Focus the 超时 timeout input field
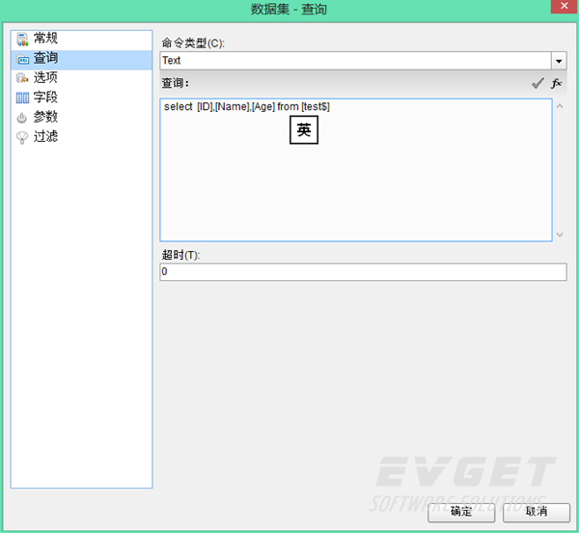The image size is (579, 533). click(363, 272)
